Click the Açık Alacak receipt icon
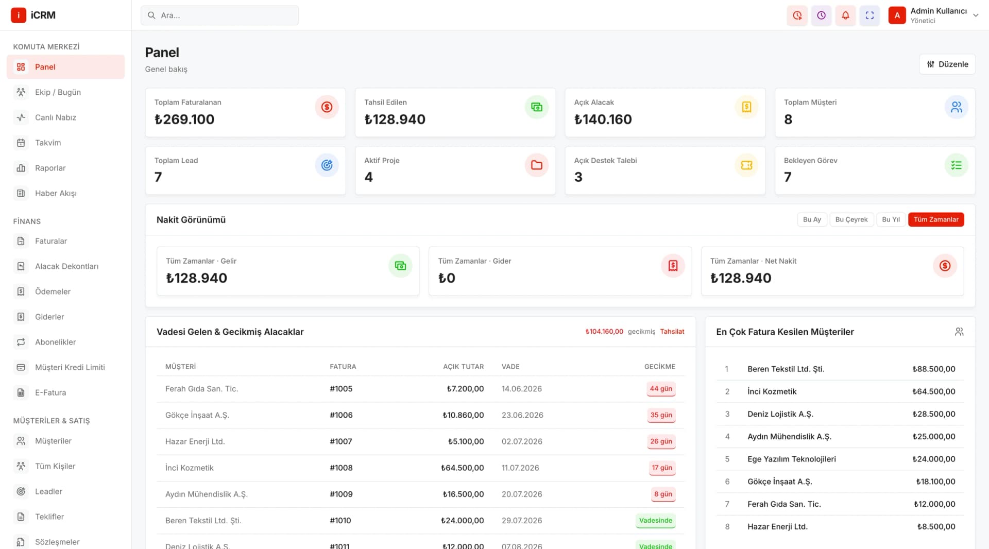The image size is (989, 549). click(x=746, y=107)
